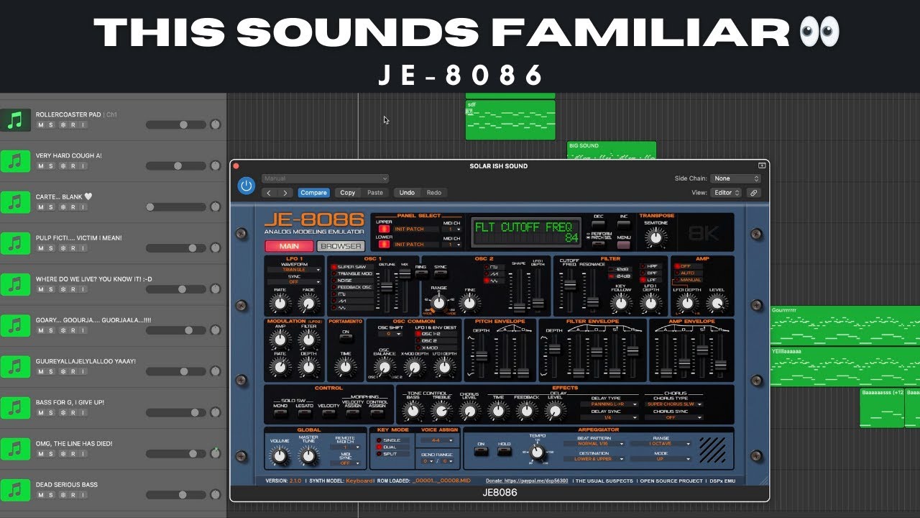Open the Side Chain dropdown
Image resolution: width=920 pixels, height=518 pixels.
coord(735,178)
